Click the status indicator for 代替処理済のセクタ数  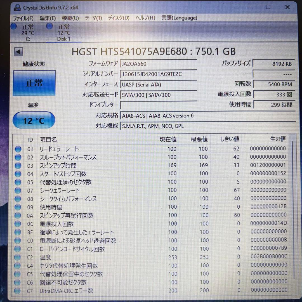[x=17, y=182]
